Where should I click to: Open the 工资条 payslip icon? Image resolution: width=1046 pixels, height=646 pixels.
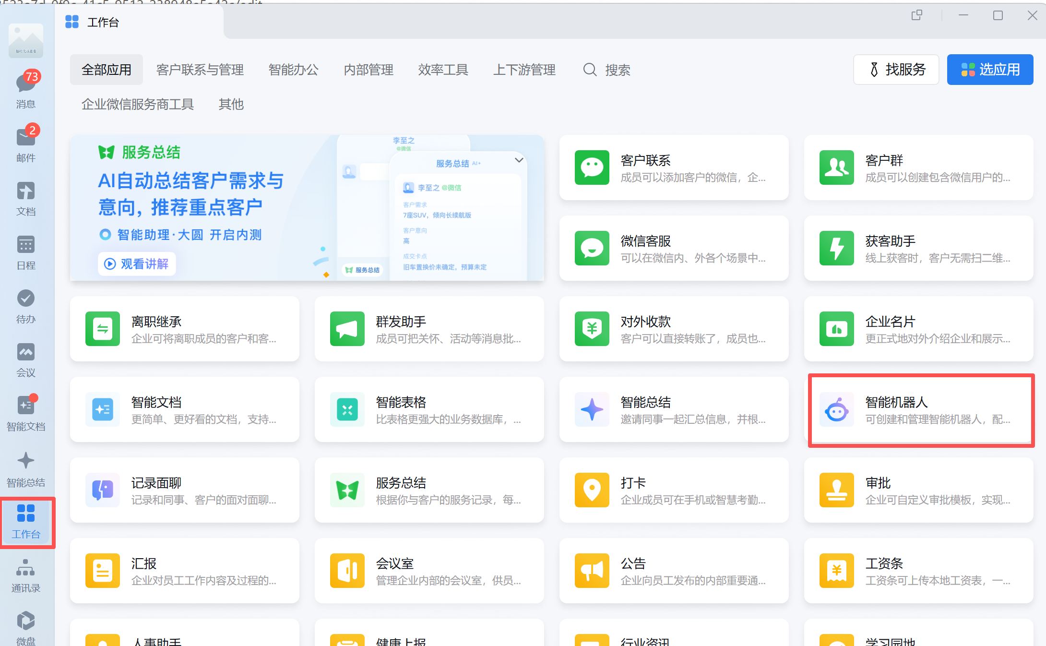click(x=837, y=571)
